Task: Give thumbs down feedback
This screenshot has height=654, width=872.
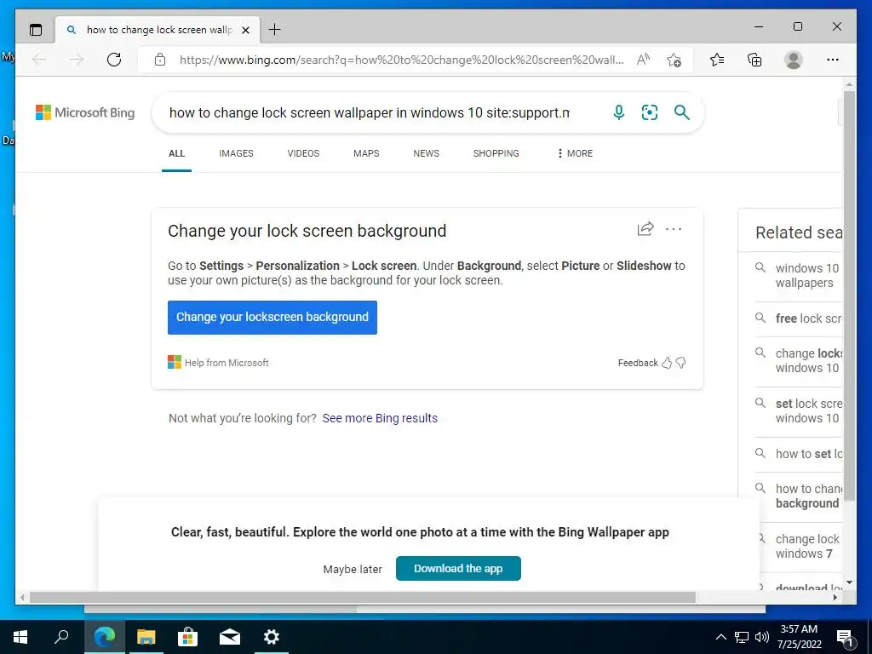Action: pos(680,363)
